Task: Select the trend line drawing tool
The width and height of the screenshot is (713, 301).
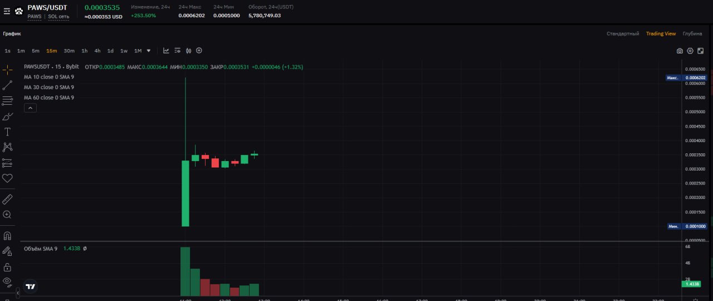Action: 7,85
